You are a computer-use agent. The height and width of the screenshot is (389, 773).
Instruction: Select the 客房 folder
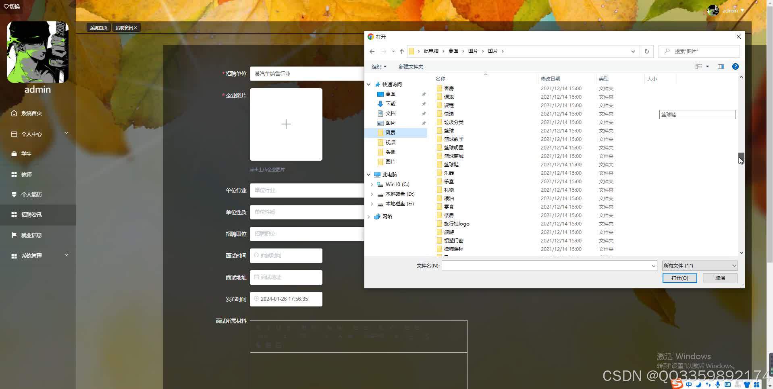pyautogui.click(x=449, y=89)
